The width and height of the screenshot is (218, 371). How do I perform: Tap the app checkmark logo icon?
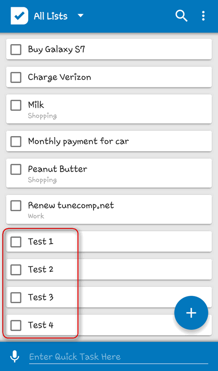[x=19, y=15]
